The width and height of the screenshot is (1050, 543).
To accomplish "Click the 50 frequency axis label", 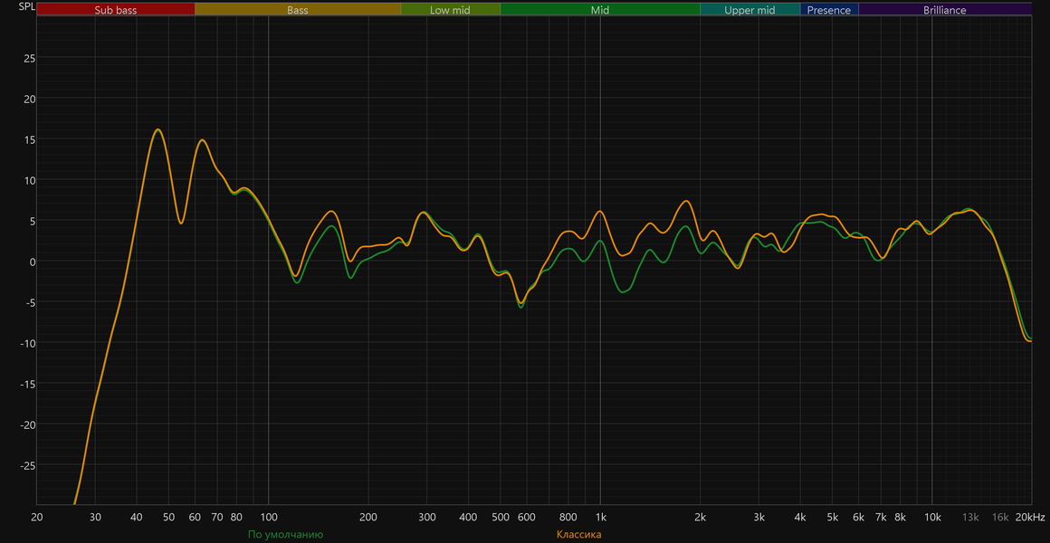I will tap(168, 517).
